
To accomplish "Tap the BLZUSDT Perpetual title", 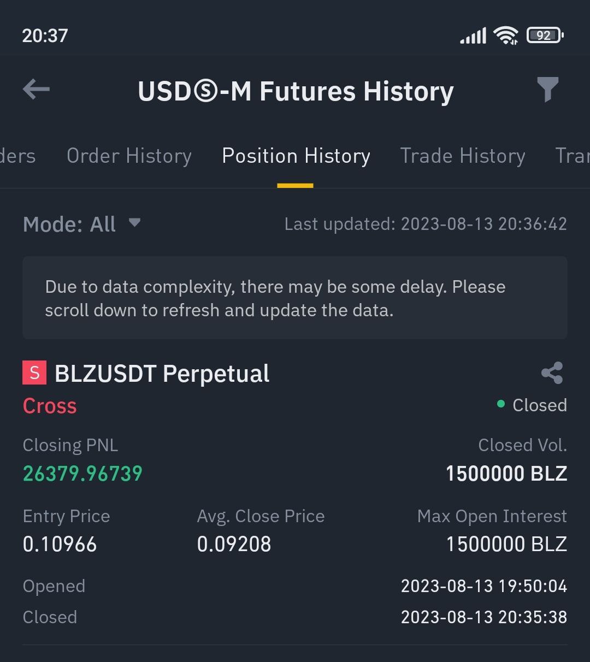I will pos(162,374).
